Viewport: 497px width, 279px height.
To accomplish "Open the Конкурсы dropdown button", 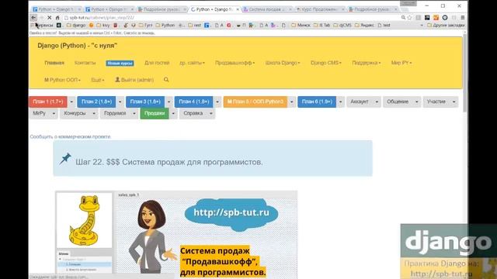I will point(79,113).
